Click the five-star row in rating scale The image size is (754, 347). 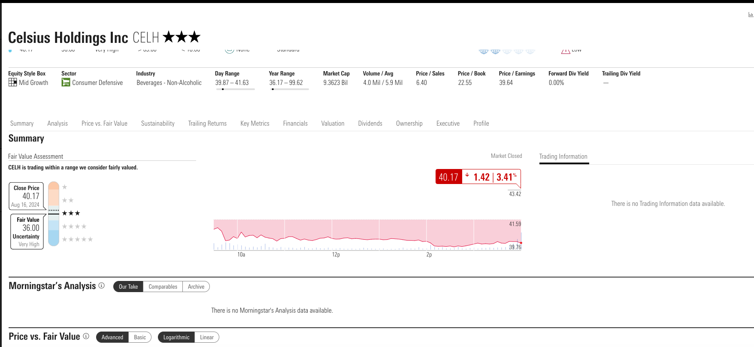click(77, 239)
